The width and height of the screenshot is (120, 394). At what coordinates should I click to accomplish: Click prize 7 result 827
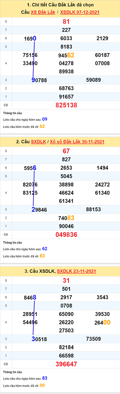[66, 160]
